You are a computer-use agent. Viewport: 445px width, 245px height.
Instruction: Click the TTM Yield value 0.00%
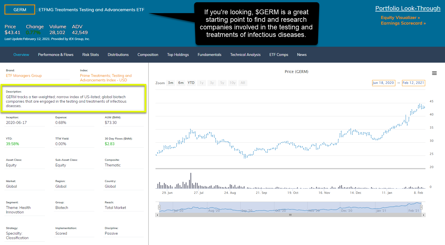pos(61,144)
